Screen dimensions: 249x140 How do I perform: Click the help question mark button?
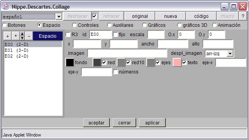pyautogui.click(x=243, y=16)
